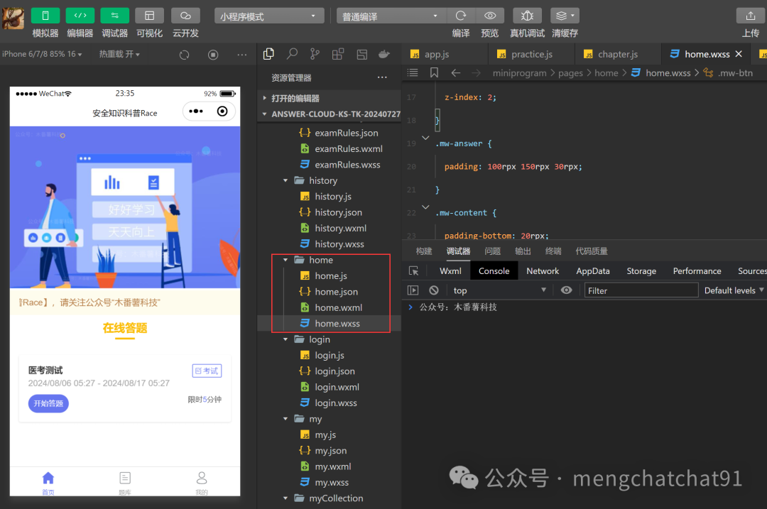Open the iPhone 6/7/8 device dropdown
The height and width of the screenshot is (509, 767).
[42, 54]
